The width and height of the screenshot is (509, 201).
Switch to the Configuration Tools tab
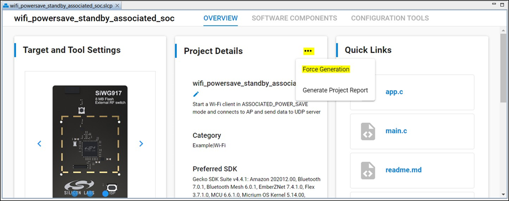(x=390, y=18)
